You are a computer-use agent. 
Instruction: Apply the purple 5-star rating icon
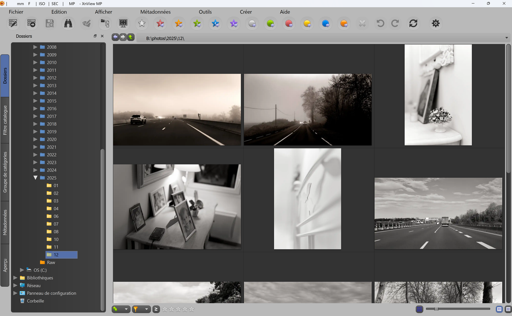234,24
